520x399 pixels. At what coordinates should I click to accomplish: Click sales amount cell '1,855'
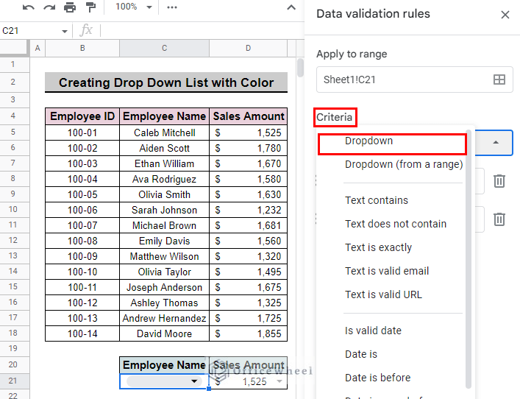(x=249, y=333)
